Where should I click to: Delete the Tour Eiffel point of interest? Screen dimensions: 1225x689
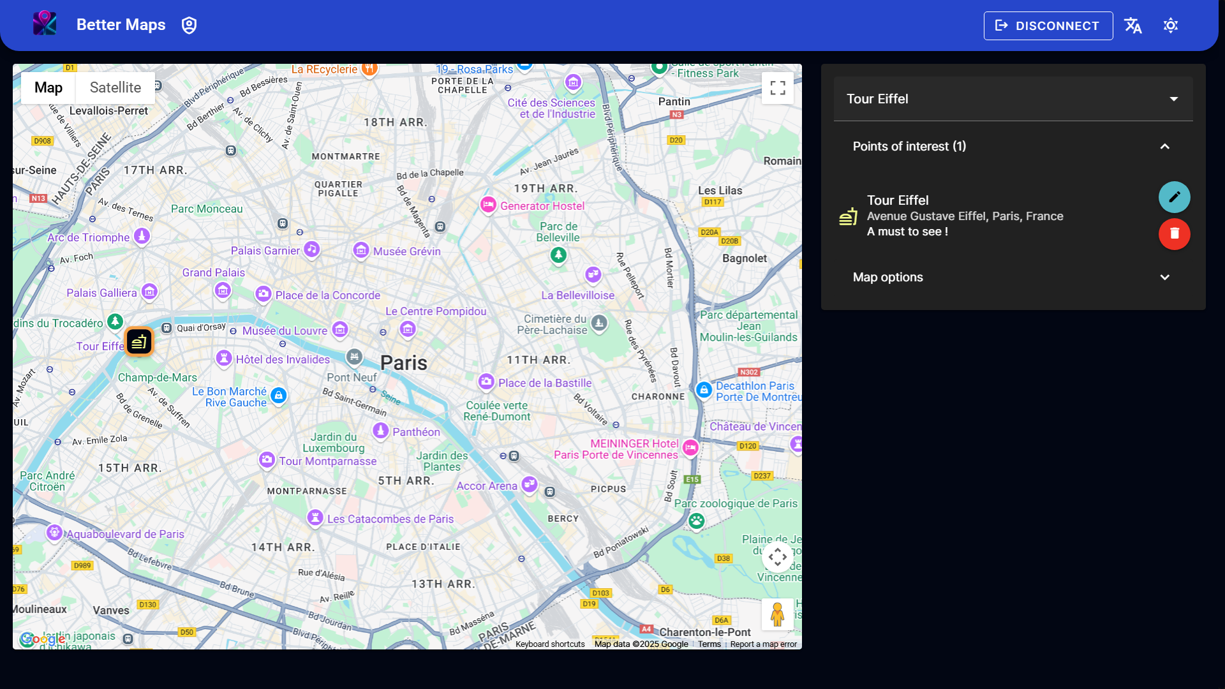click(x=1174, y=234)
